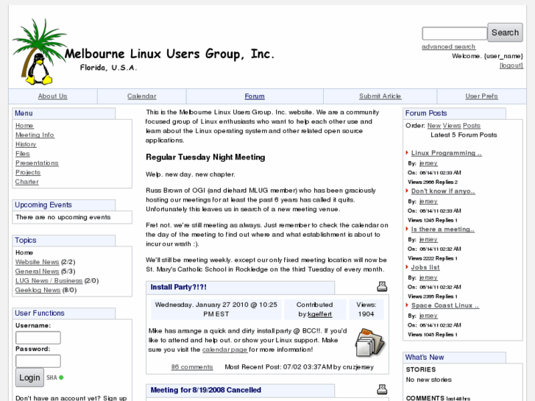Click the green SHA status dot
The image size is (535, 401).
tap(61, 377)
